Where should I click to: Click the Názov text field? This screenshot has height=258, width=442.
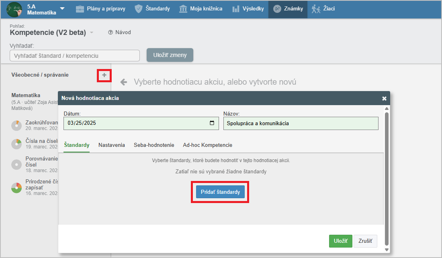(301, 123)
